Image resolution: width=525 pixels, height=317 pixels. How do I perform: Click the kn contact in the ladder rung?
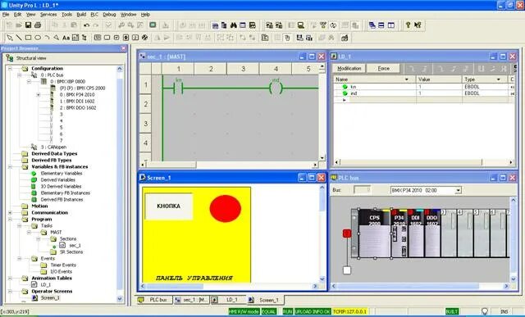pos(178,88)
